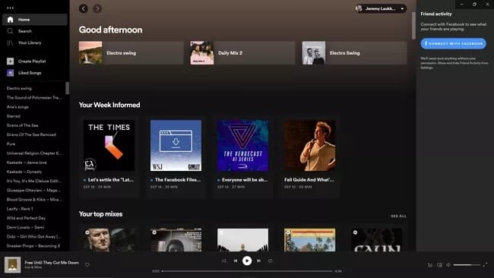Screen dimensions: 494x278
Task: Go forward with the right arrow button
Action: click(x=97, y=8)
